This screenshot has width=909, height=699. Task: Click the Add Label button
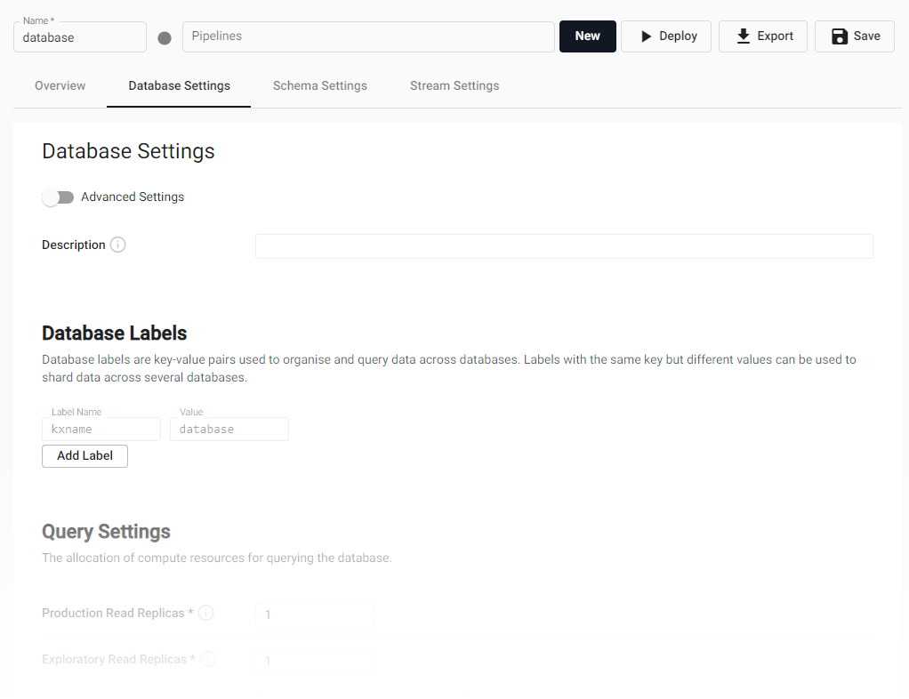84,455
